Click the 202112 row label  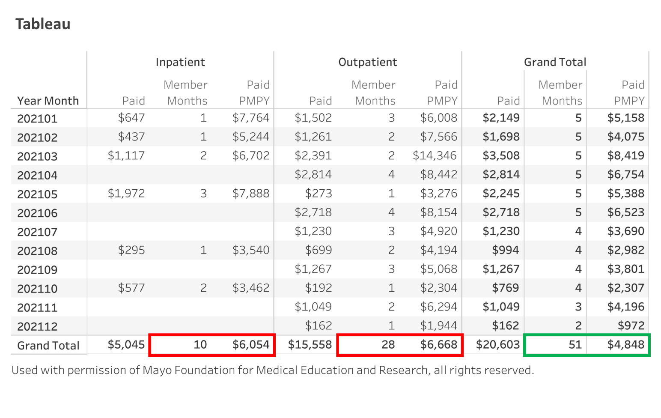[x=37, y=326]
